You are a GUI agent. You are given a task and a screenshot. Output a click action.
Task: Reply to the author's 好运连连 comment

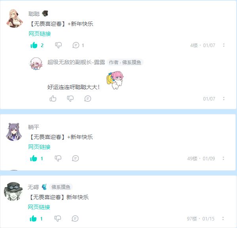88,99
